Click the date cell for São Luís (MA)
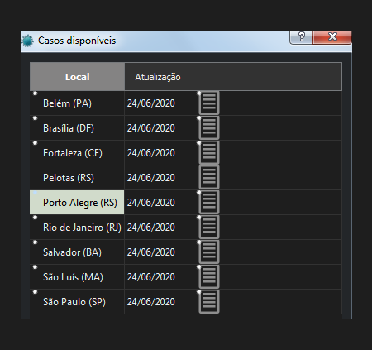 point(159,277)
